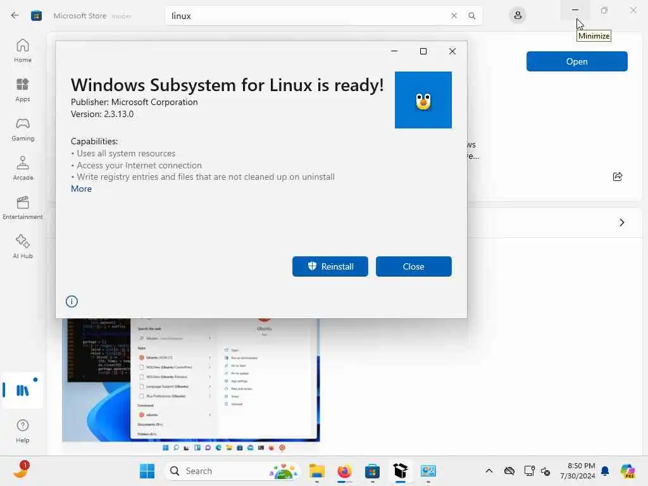The width and height of the screenshot is (648, 486).
Task: Open File Explorer from the taskbar
Action: click(317, 471)
